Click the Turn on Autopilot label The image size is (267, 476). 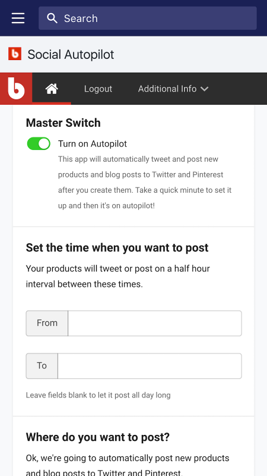pyautogui.click(x=93, y=143)
